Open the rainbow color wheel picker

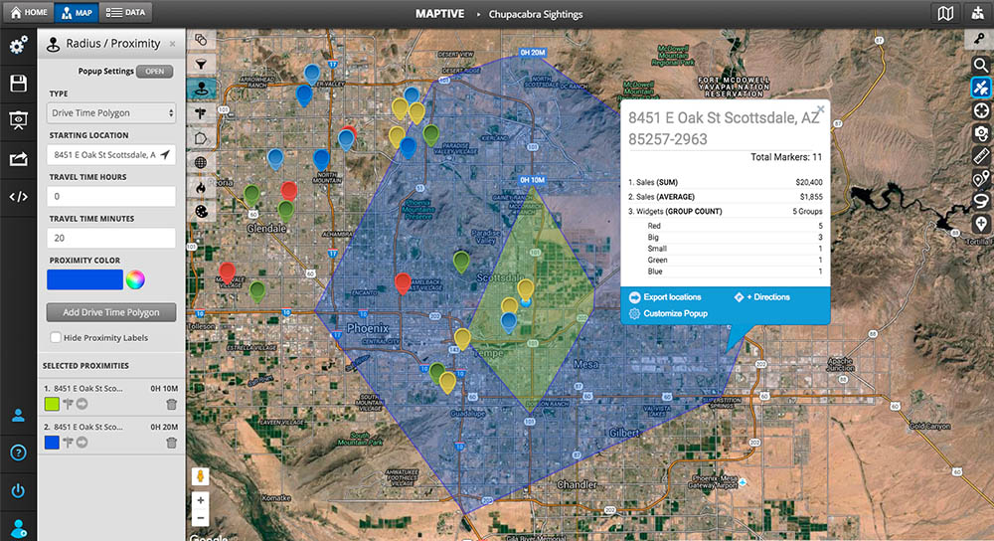click(135, 279)
